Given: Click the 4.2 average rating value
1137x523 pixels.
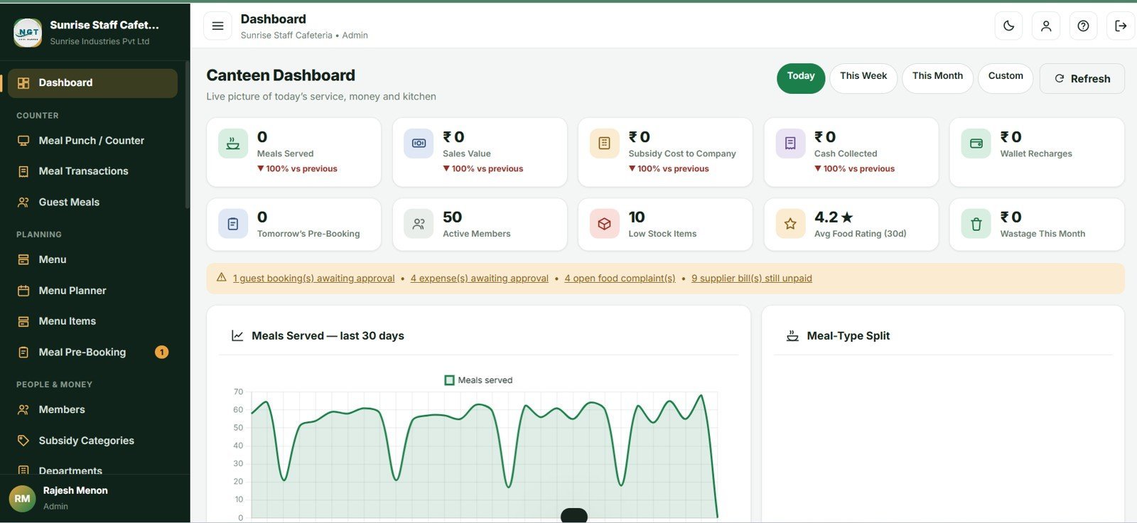Looking at the screenshot, I should tap(834, 217).
